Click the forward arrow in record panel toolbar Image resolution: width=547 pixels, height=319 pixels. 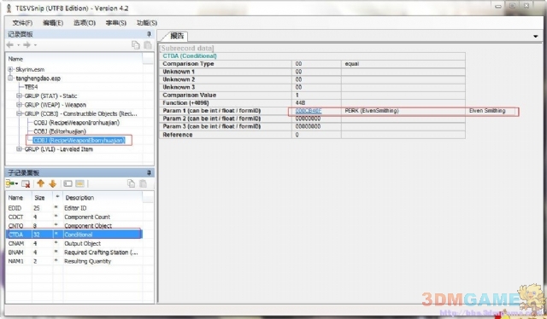click(26, 44)
